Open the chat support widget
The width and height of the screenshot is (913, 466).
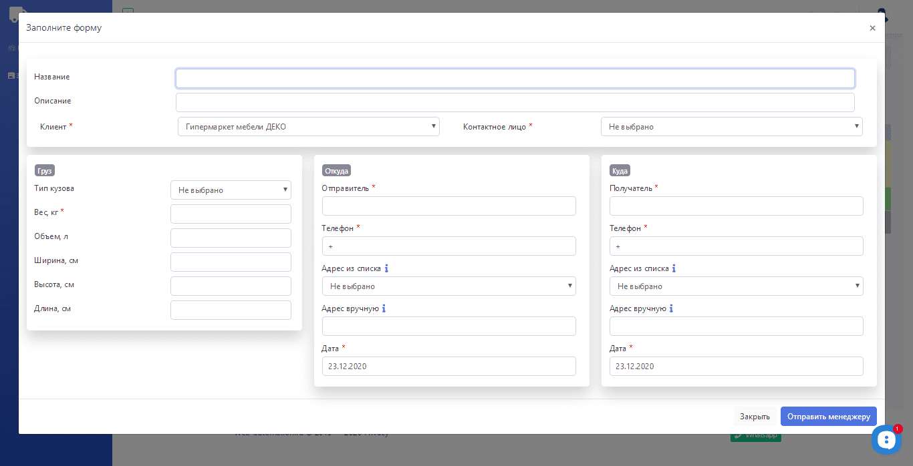(886, 439)
